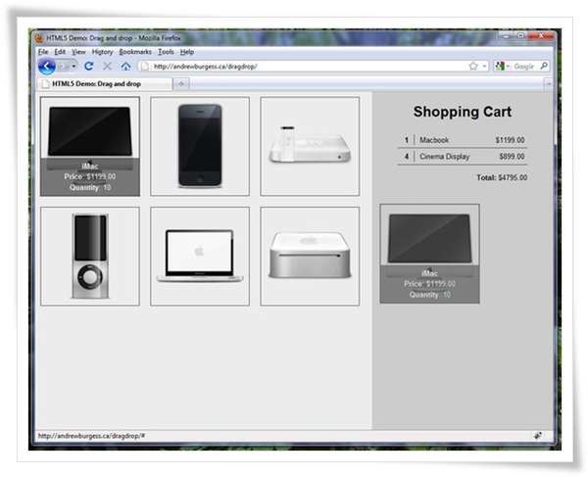The width and height of the screenshot is (588, 477).
Task: Bookmark this page with the star icon
Action: click(473, 67)
